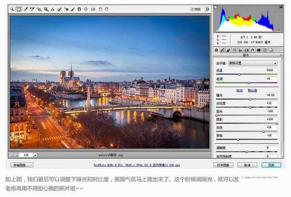
Task: Click the Contrast value field +12
Action: click(x=271, y=103)
